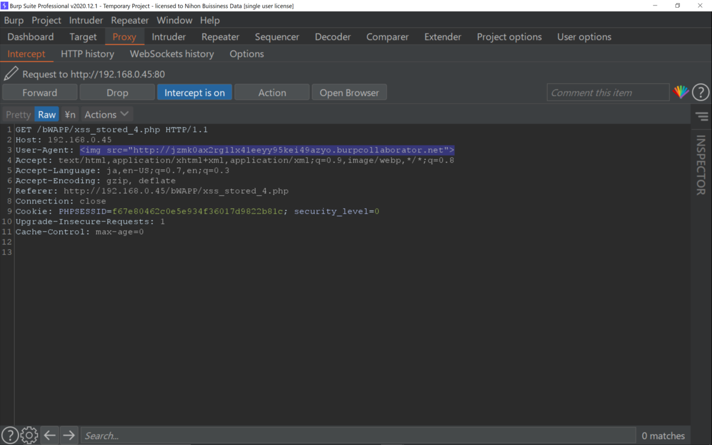The image size is (712, 445).
Task: Click the pencil edit icon beside request target
Action: point(11,74)
